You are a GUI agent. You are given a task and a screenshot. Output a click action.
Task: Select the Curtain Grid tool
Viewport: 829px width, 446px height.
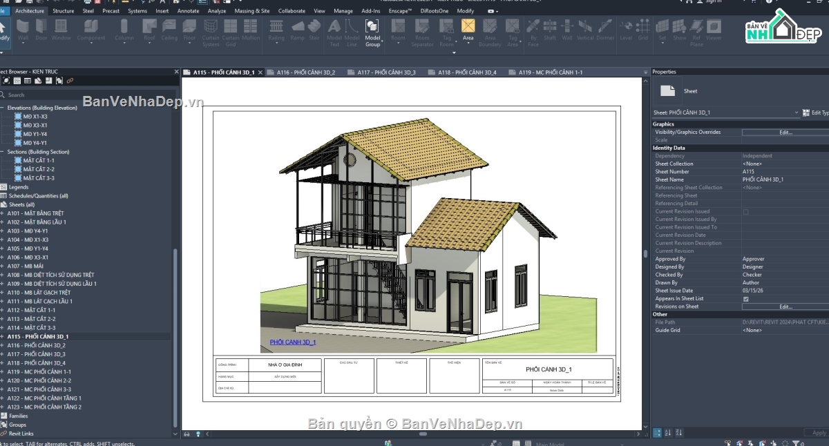(x=231, y=33)
